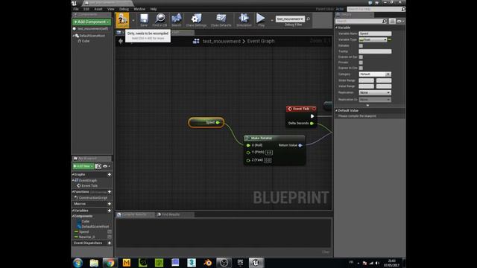Open the eye view options in My Blueprint

[106, 166]
